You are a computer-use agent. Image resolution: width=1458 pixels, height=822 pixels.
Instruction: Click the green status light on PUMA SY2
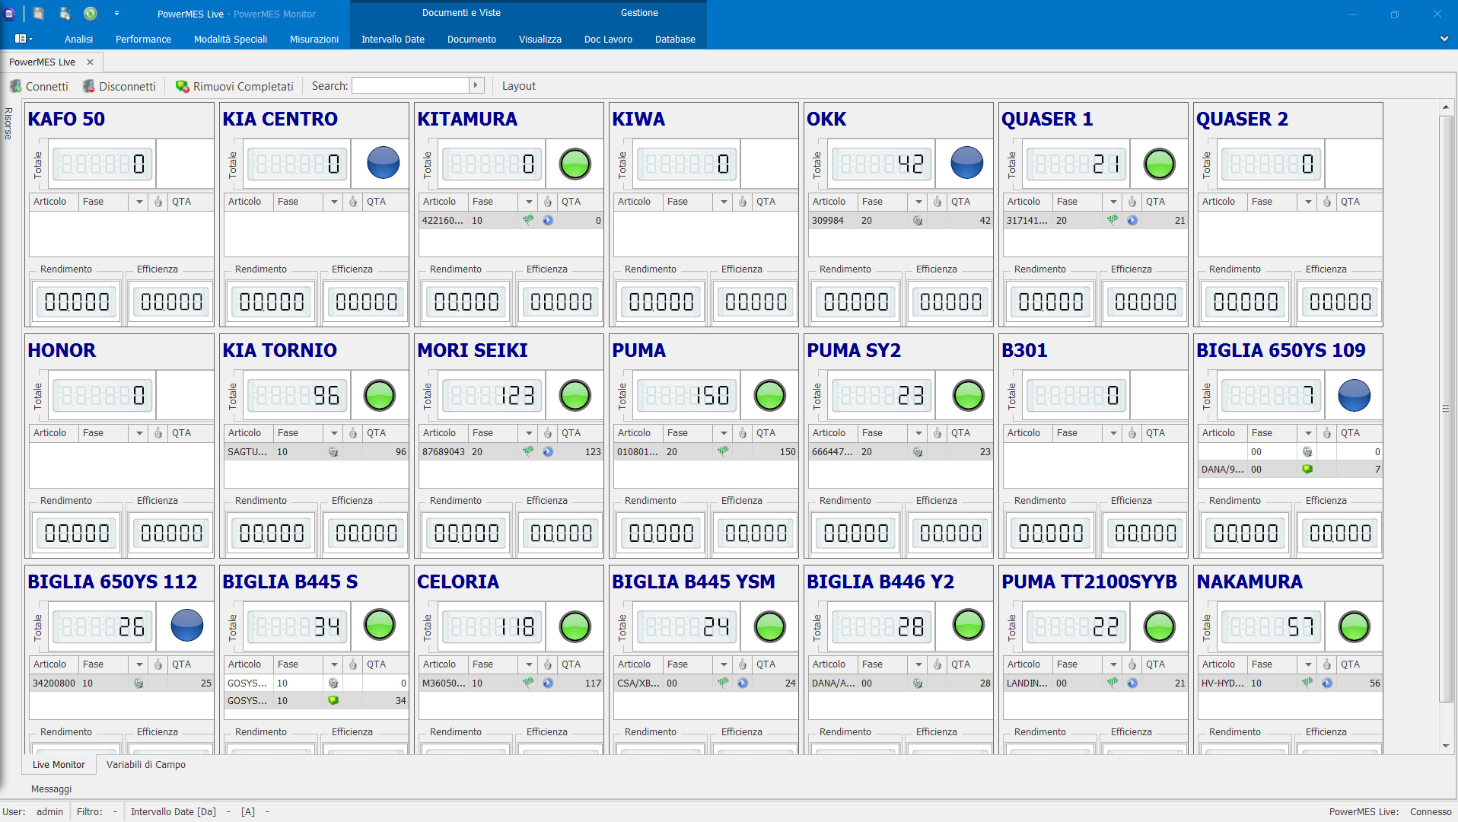(x=969, y=395)
